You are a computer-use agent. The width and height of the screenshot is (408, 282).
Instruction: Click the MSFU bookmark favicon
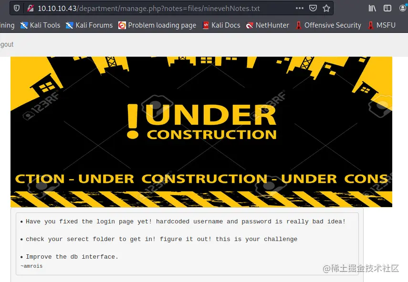(x=370, y=25)
